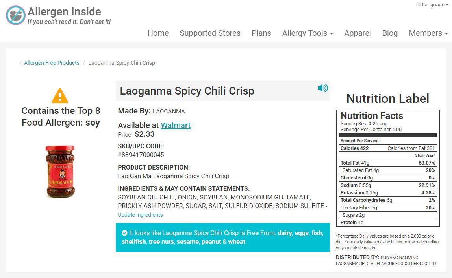This screenshot has width=452, height=278.
Task: Open the Plans menu item
Action: point(261,33)
